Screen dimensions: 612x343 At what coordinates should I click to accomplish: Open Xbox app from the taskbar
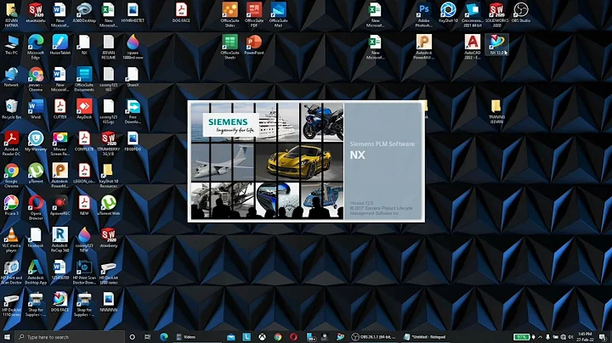(x=263, y=337)
